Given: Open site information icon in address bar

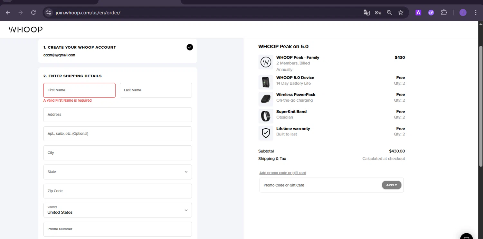Looking at the screenshot, I should [x=49, y=13].
